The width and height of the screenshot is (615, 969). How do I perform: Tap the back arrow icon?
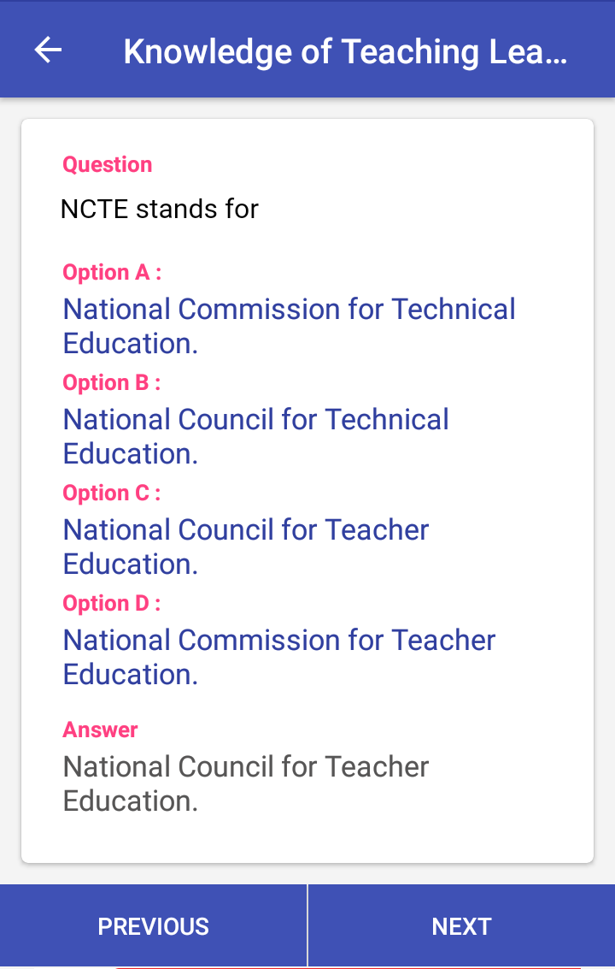48,50
